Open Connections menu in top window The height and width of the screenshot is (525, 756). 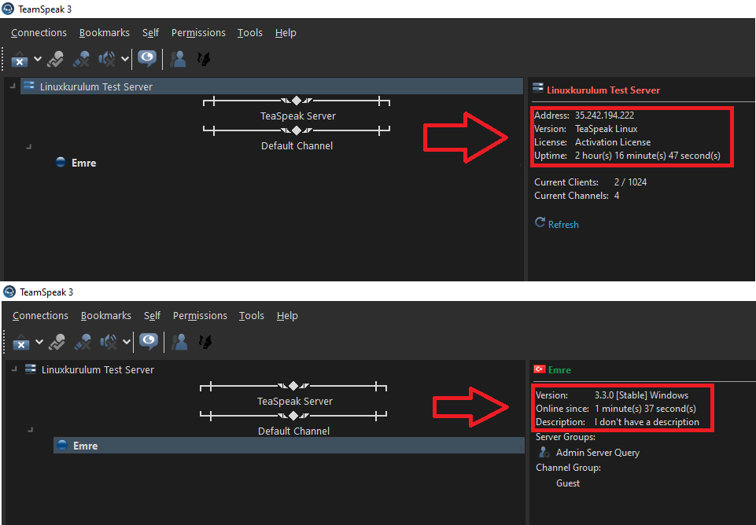pos(39,33)
